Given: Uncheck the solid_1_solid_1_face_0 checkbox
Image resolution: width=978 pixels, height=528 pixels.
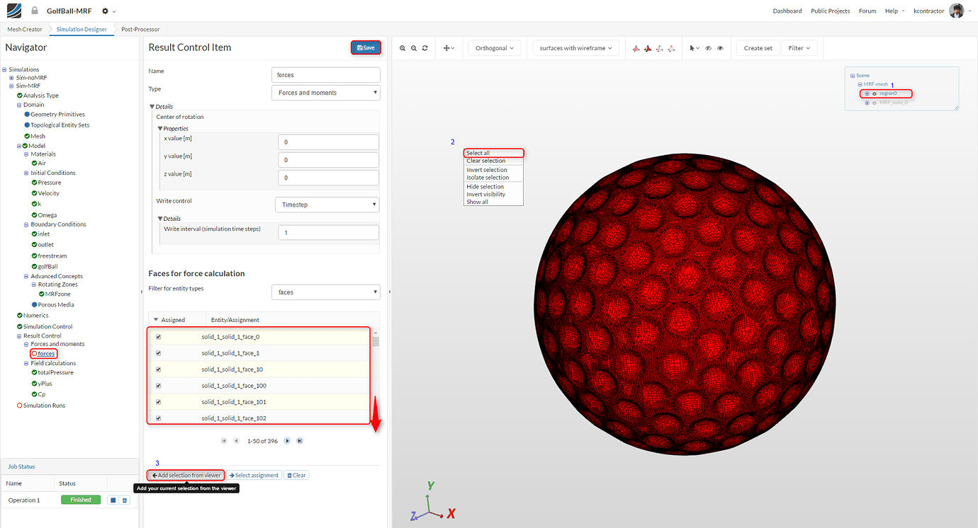Looking at the screenshot, I should (159, 336).
